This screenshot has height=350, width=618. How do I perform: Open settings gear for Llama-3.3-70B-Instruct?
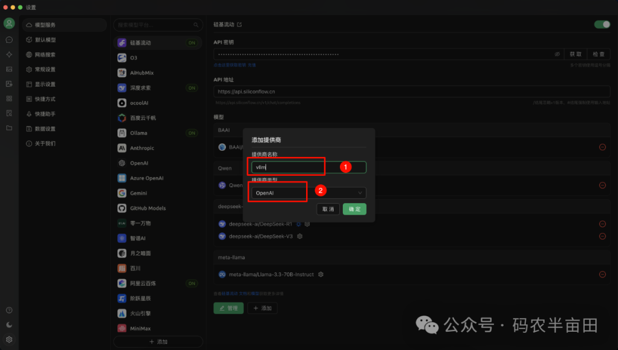pyautogui.click(x=321, y=275)
